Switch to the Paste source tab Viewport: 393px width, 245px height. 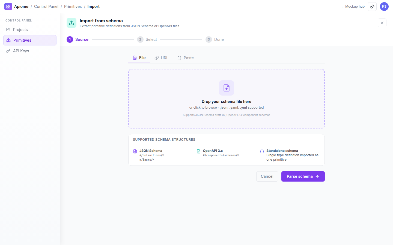point(186,58)
